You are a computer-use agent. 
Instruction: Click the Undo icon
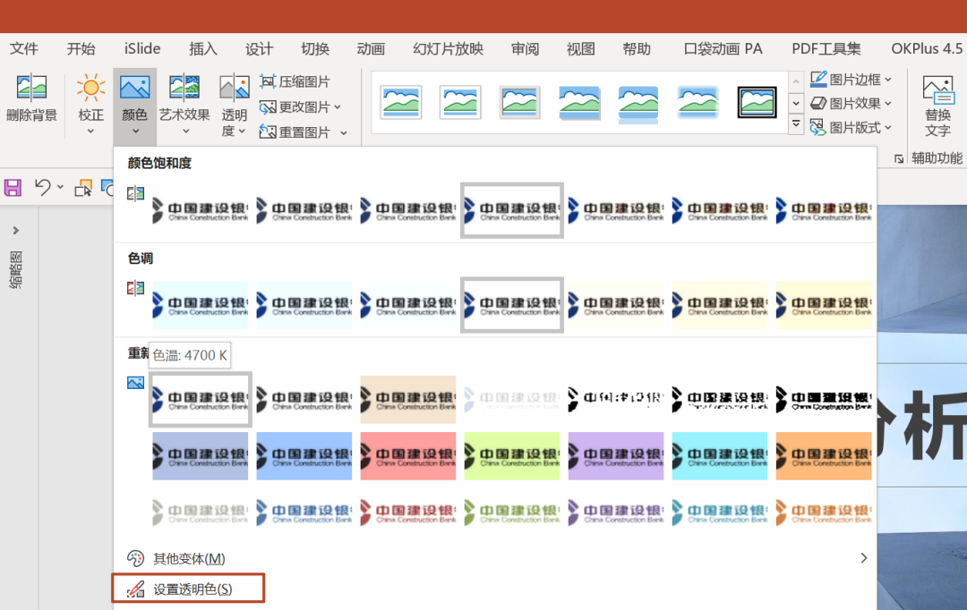[x=43, y=187]
